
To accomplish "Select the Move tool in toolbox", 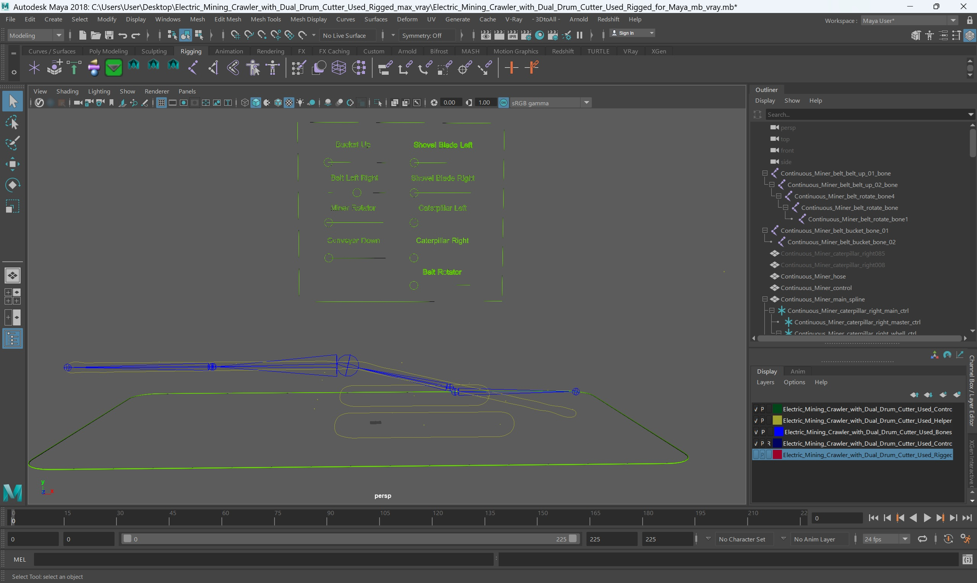I will click(x=12, y=164).
